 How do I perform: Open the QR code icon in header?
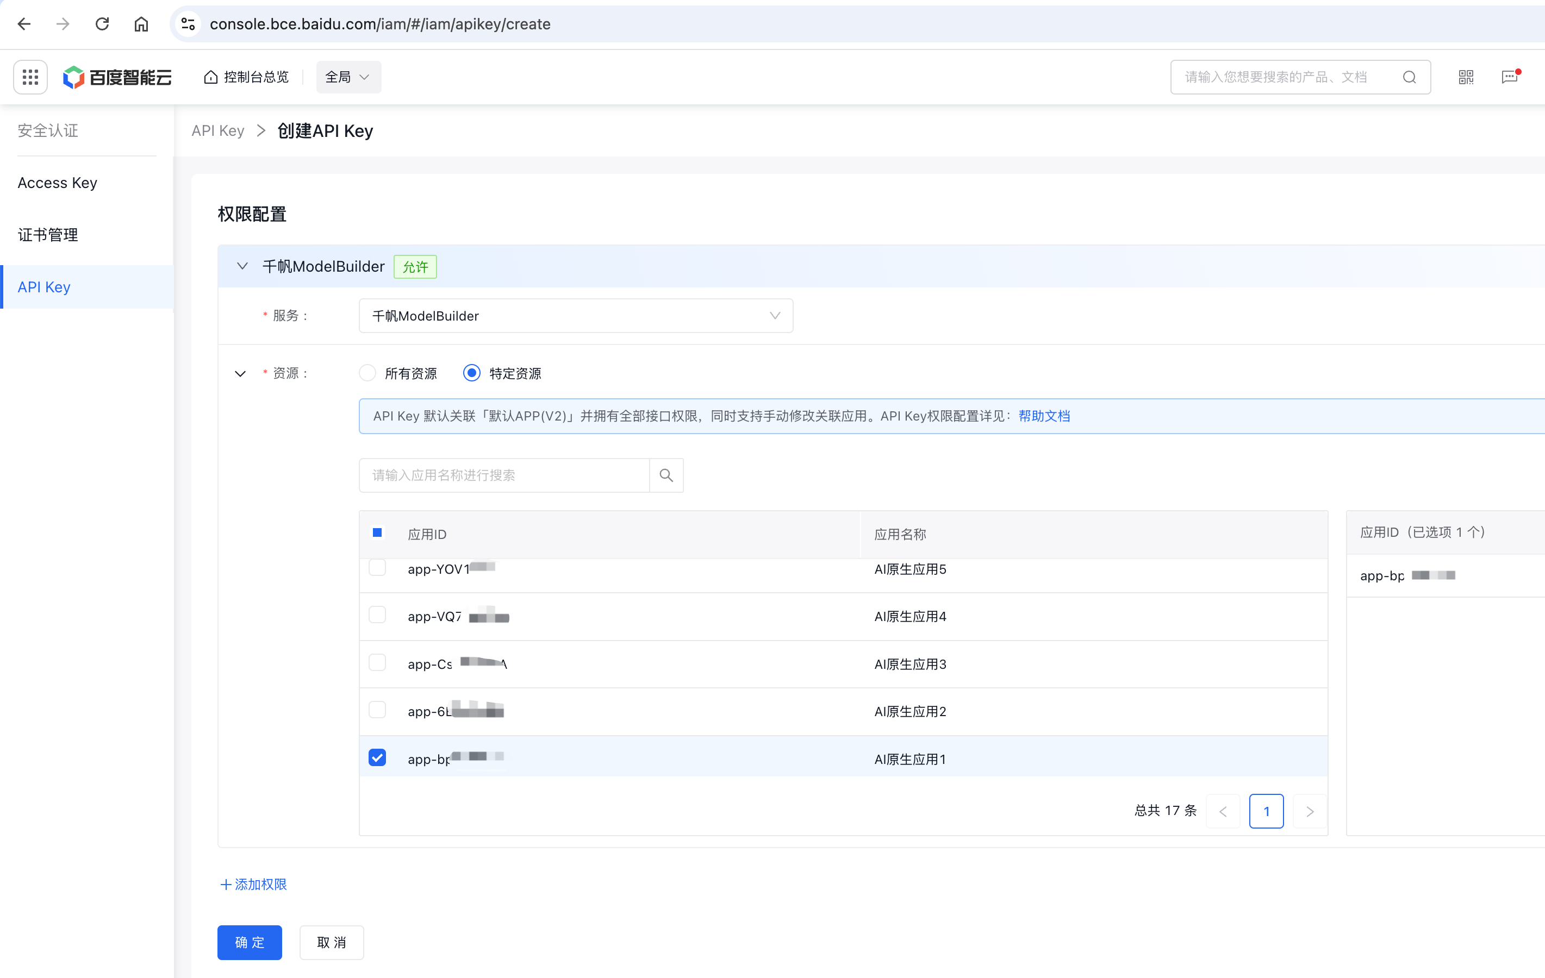(x=1466, y=77)
